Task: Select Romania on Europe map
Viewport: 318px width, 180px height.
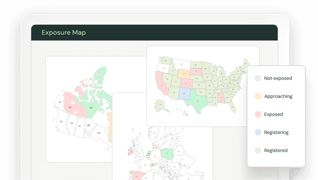Action: [x=174, y=167]
